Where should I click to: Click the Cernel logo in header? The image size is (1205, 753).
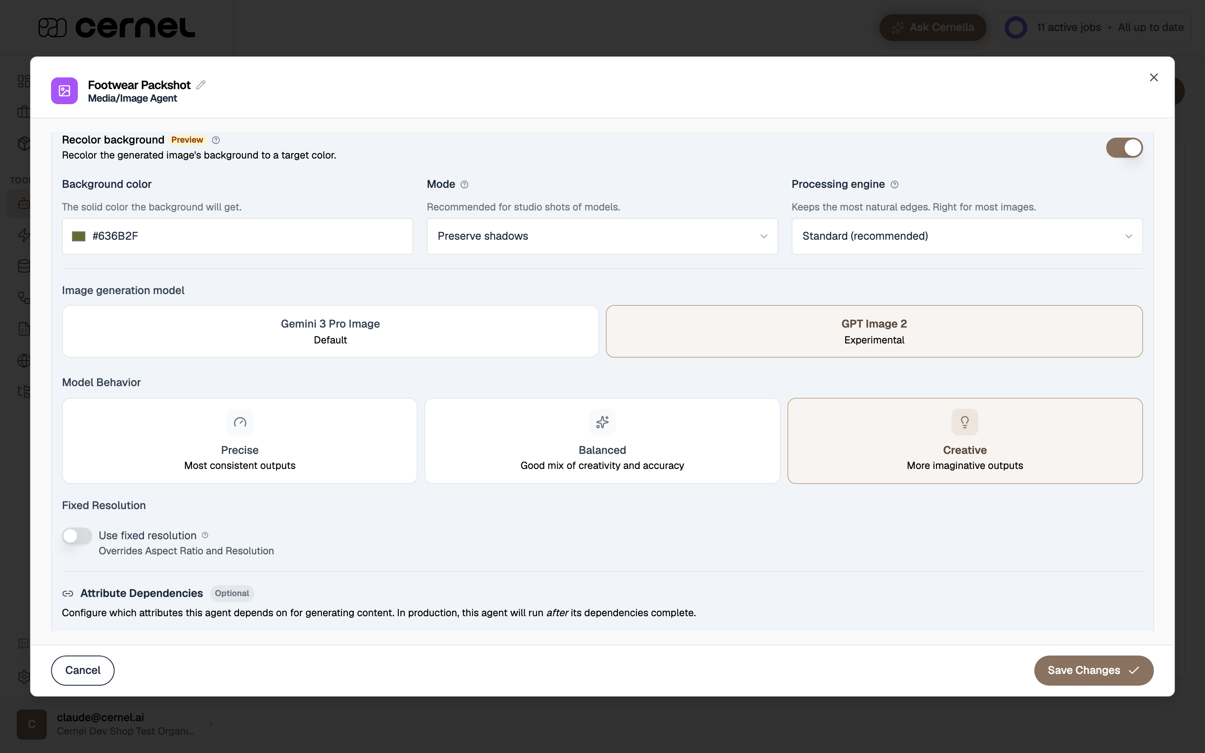[117, 27]
